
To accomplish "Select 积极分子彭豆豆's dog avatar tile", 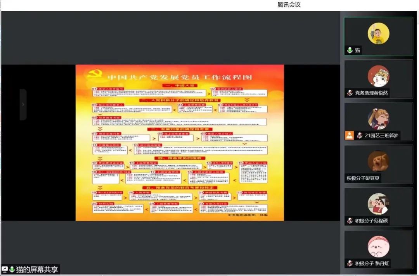I will [378, 161].
